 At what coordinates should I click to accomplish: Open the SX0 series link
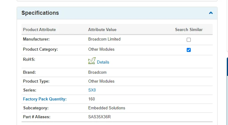tap(92, 90)
